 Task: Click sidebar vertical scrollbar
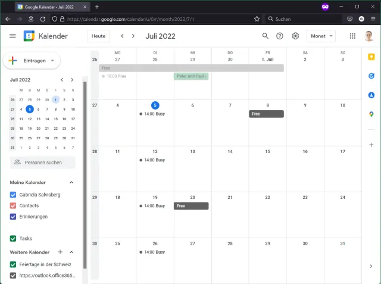pyautogui.click(x=85, y=175)
